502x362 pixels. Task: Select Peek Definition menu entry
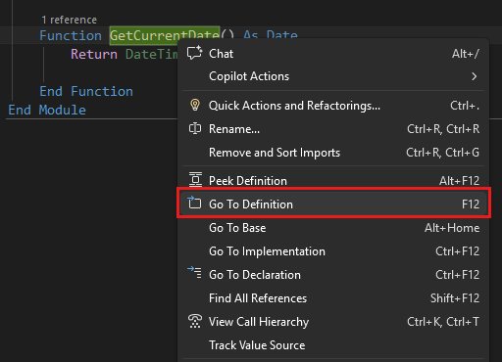pos(333,181)
